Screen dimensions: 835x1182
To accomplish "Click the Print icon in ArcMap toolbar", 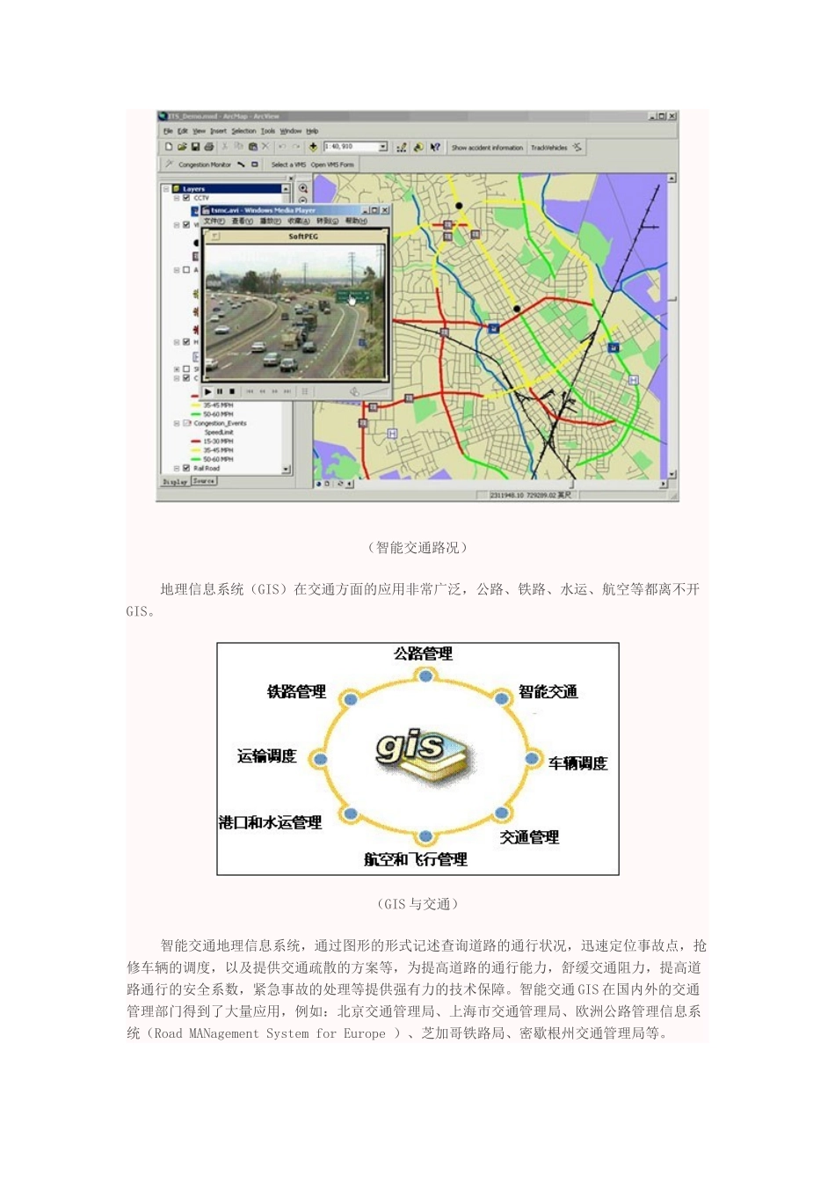I will tap(209, 147).
